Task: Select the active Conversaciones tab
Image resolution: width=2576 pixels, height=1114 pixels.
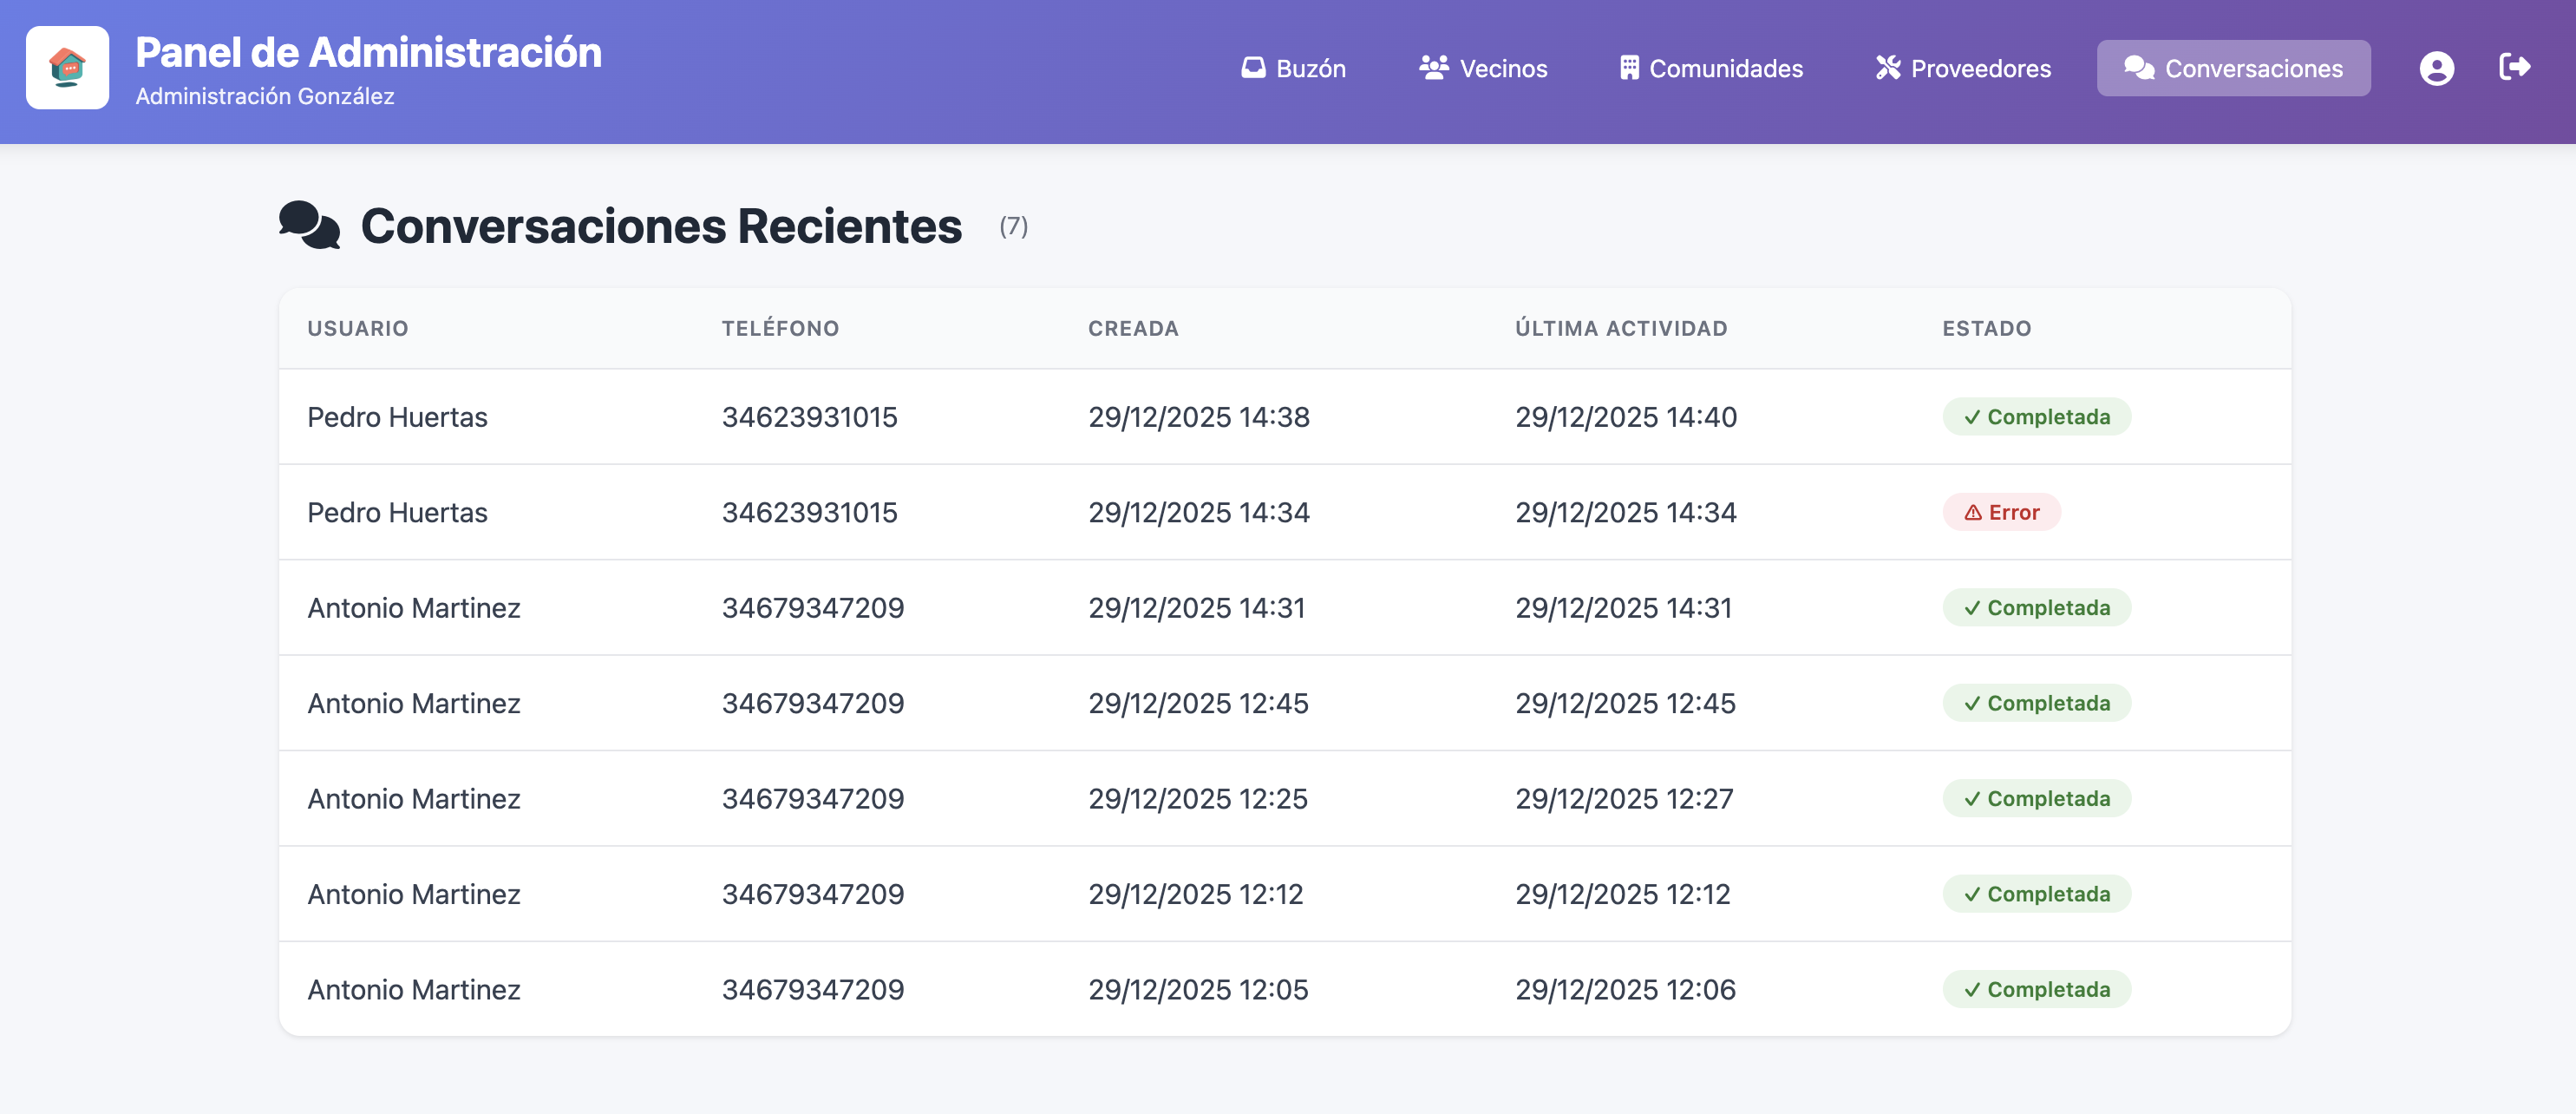Action: click(2234, 68)
